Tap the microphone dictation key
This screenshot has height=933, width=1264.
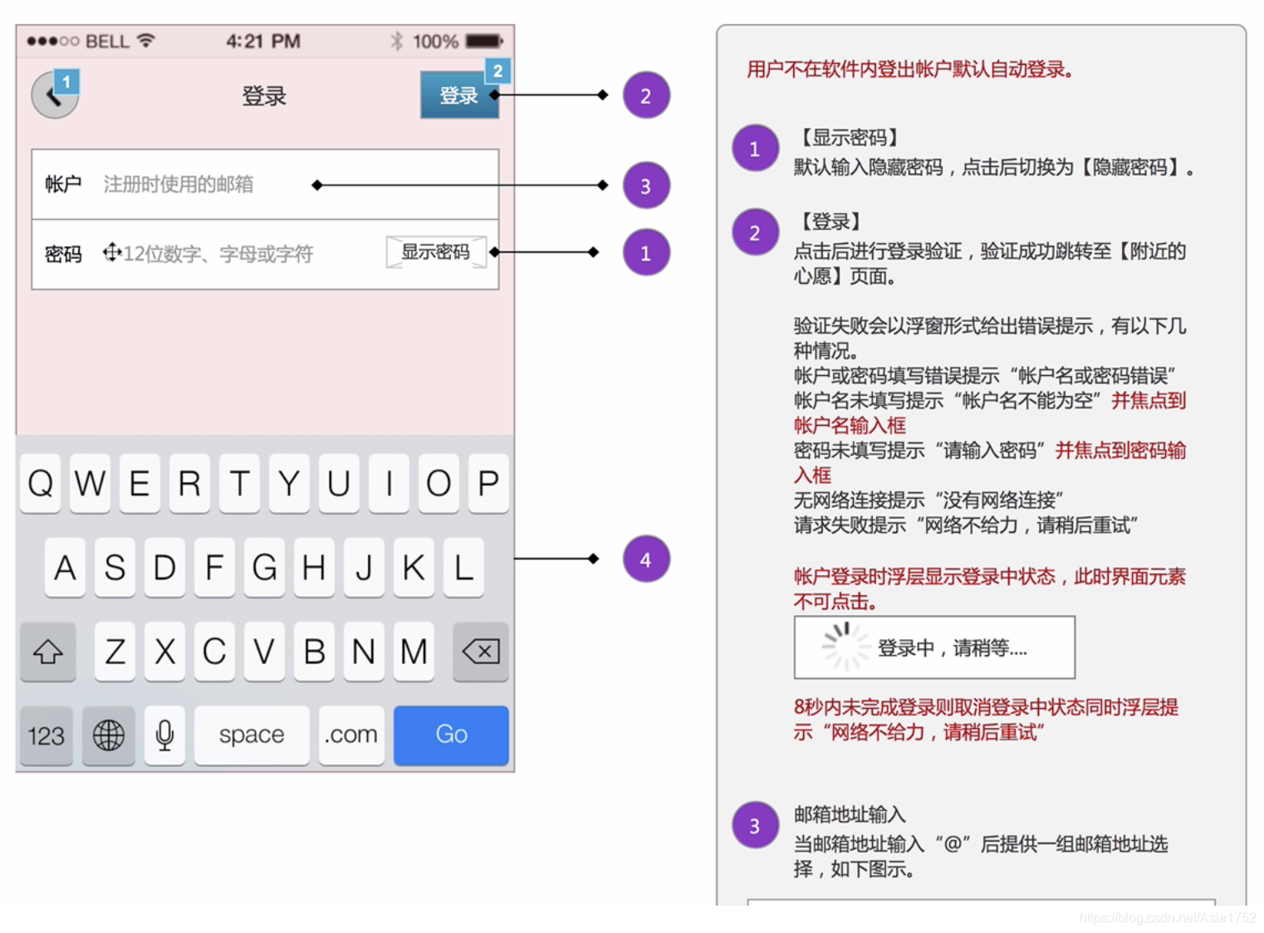coord(164,735)
